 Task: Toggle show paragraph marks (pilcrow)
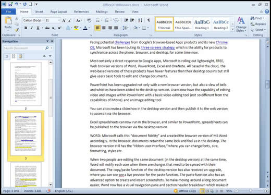coord(149,20)
